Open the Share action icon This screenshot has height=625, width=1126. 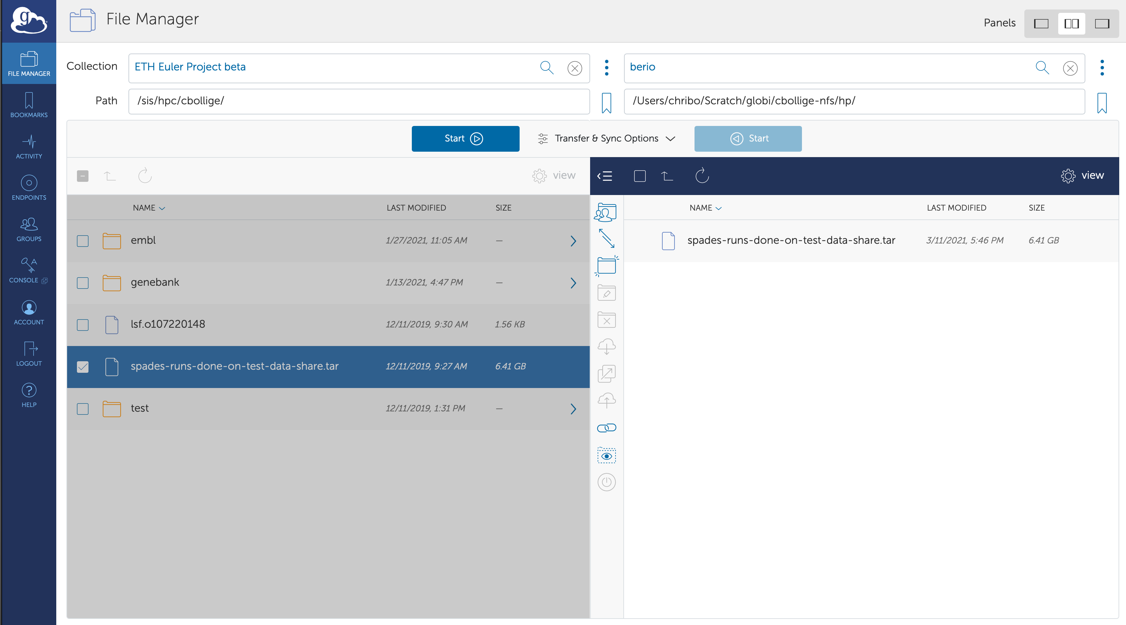[x=606, y=212]
